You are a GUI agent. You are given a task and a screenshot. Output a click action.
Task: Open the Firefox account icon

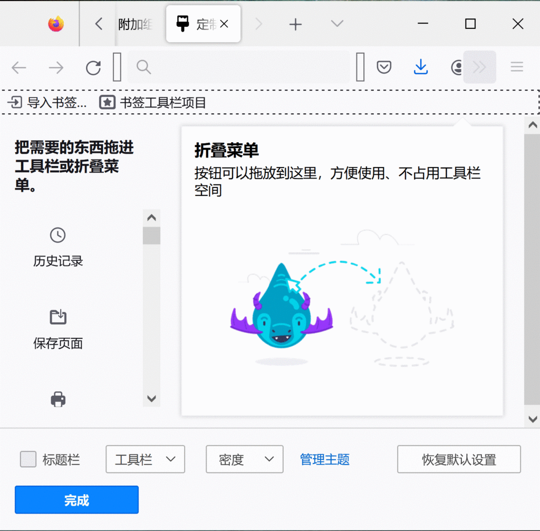click(x=456, y=67)
